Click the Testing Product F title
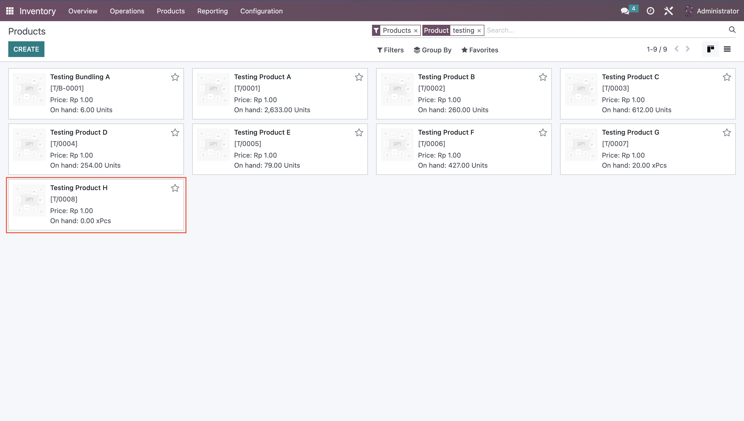Image resolution: width=744 pixels, height=421 pixels. tap(446, 132)
